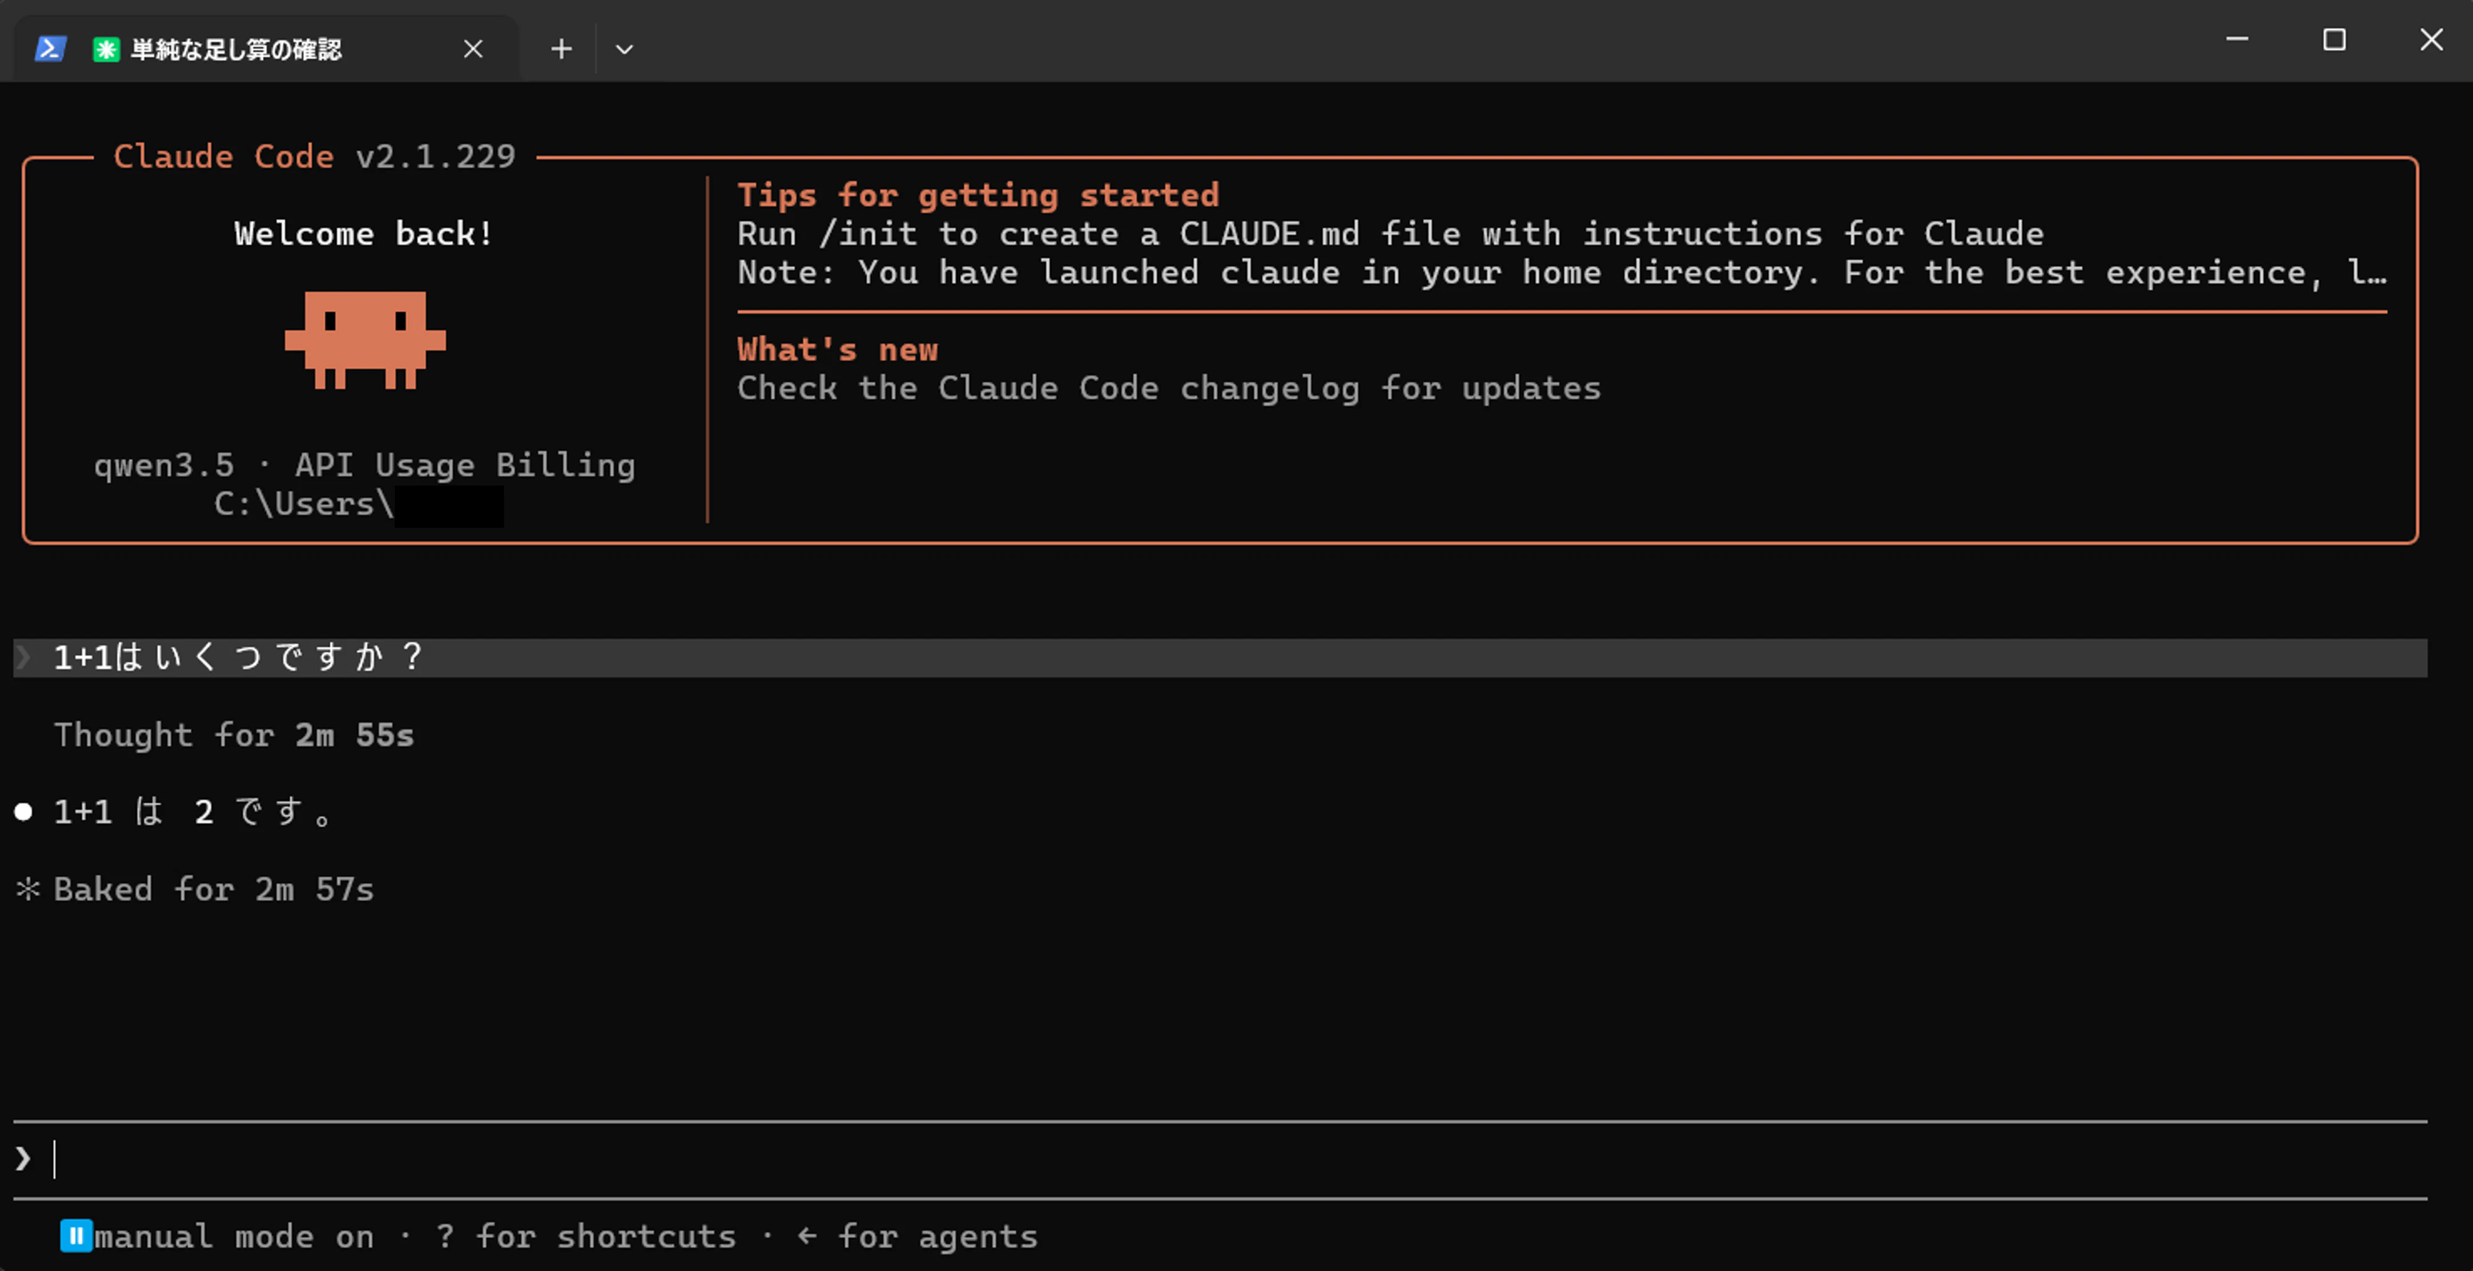Click the 1+1はいくつですか? user message
Viewport: 2473px width, 1271px height.
(x=1220, y=657)
